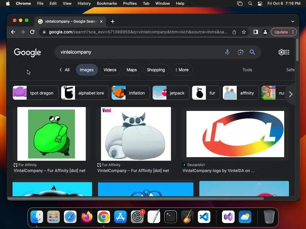Open the Tools filter options
306x229 pixels.
247,70
